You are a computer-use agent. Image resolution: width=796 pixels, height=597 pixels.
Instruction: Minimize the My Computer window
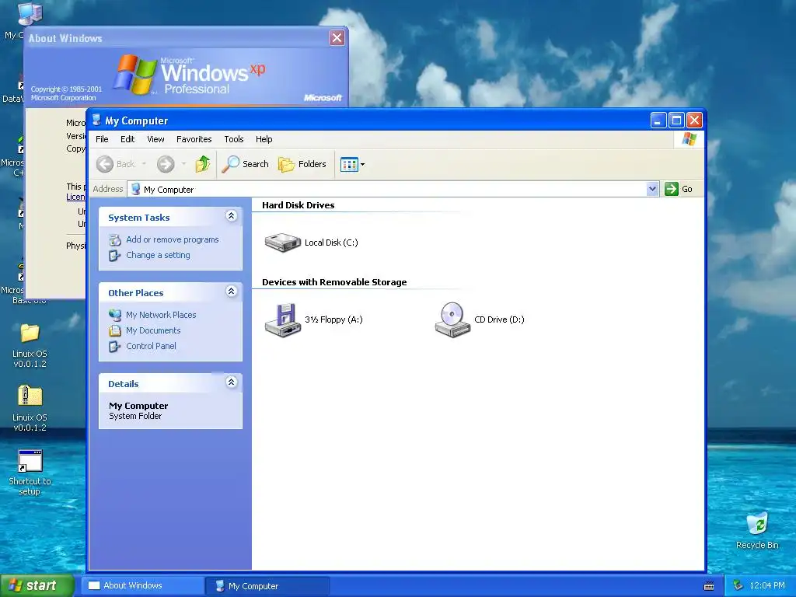pos(658,120)
